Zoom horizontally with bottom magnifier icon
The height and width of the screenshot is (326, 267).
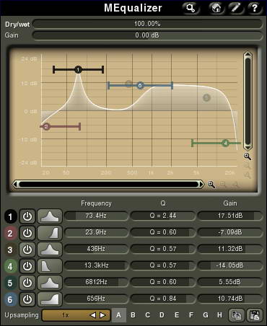click(x=211, y=185)
